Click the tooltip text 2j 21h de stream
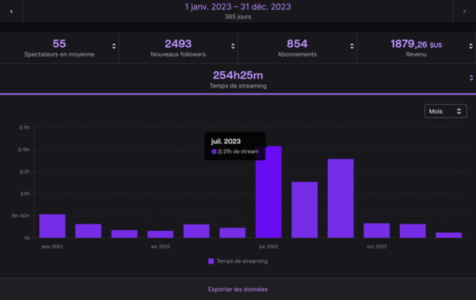Viewport: 476px width, 300px height. coord(238,151)
